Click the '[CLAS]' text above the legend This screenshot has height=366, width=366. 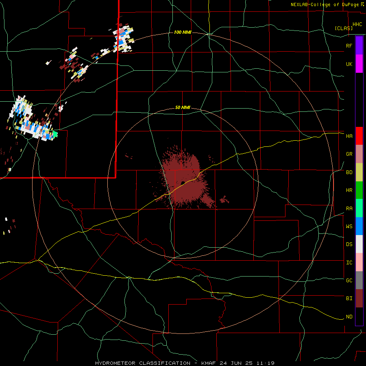pos(344,28)
